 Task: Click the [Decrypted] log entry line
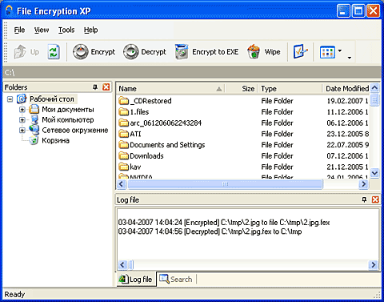[x=210, y=232]
